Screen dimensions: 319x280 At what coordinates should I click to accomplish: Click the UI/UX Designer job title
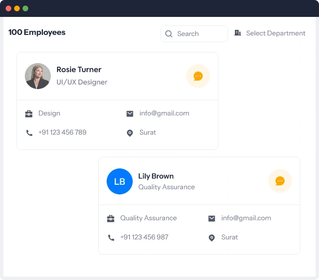[82, 82]
